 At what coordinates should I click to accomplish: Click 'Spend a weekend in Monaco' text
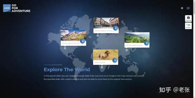click(104, 31)
